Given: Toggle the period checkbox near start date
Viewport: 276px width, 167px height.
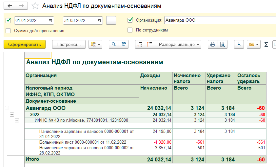Looking at the screenshot, I should click(x=8, y=20).
